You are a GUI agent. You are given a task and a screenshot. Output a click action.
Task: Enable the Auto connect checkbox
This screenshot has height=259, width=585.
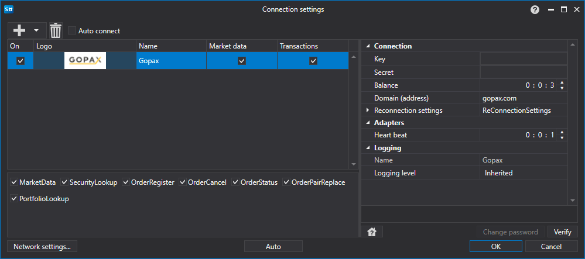(x=72, y=30)
